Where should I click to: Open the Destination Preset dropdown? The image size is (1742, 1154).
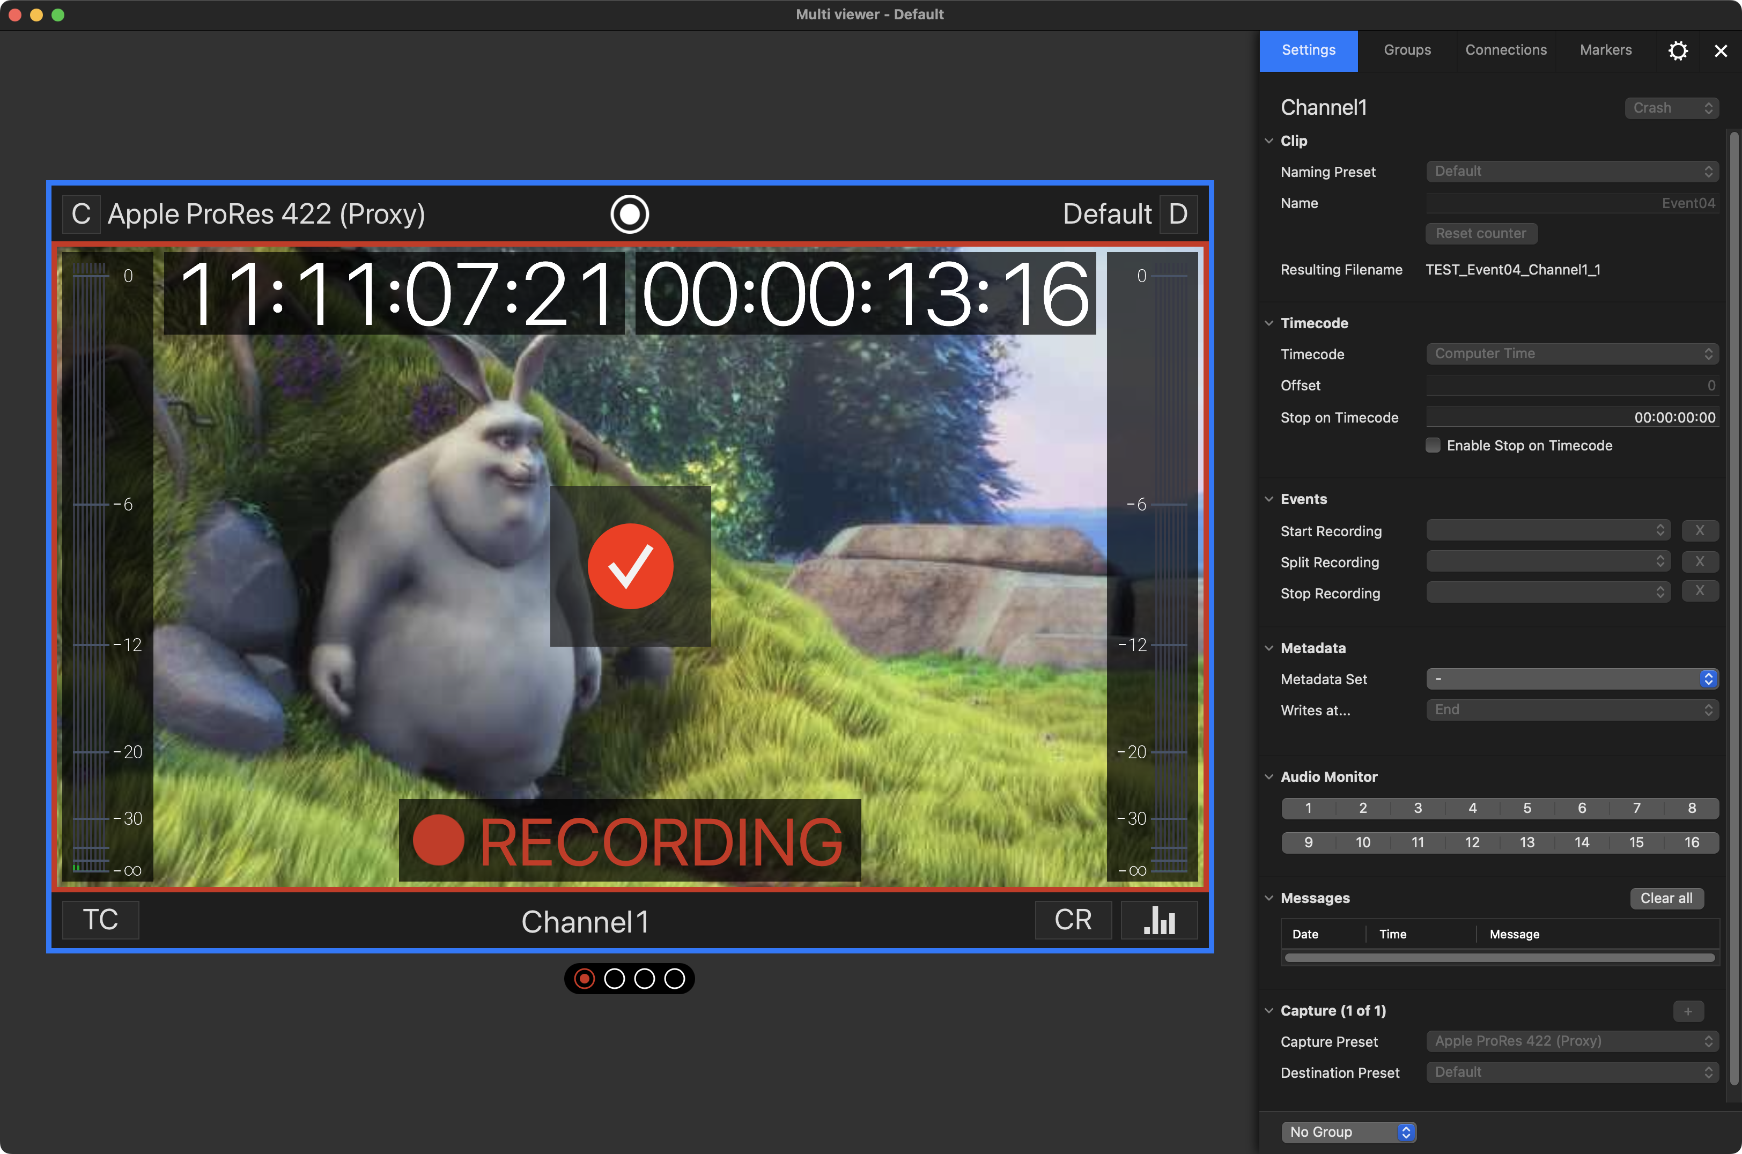point(1572,1072)
